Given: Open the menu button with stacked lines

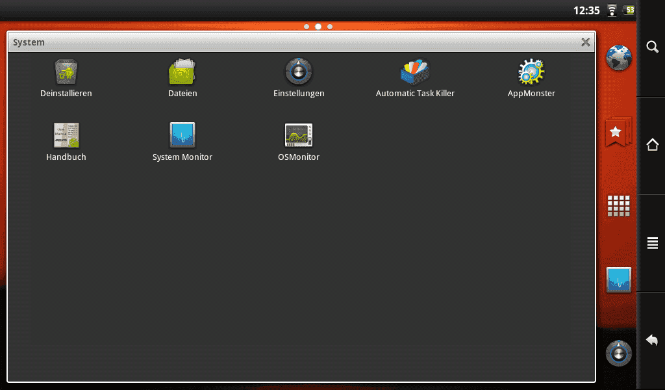Looking at the screenshot, I should [652, 242].
